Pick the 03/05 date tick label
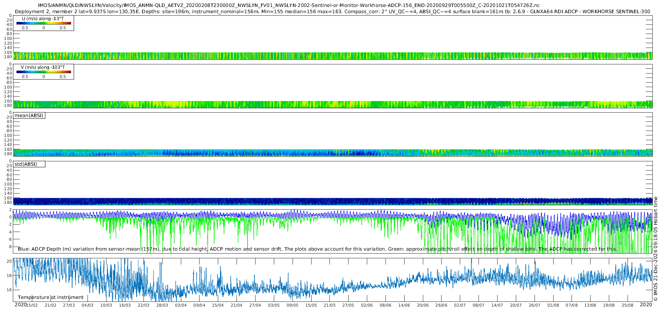659x311 pixels. tap(274, 305)
